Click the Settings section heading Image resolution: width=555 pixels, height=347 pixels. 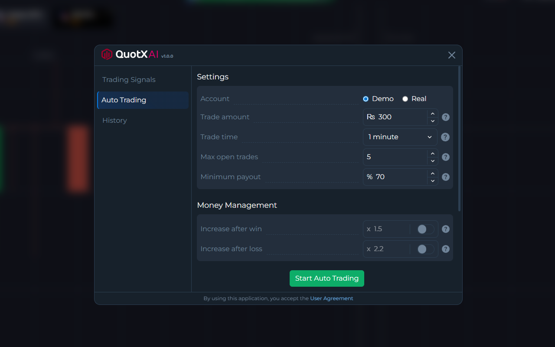point(212,77)
